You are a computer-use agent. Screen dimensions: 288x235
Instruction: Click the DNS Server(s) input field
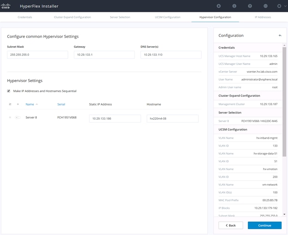pyautogui.click(x=171, y=55)
